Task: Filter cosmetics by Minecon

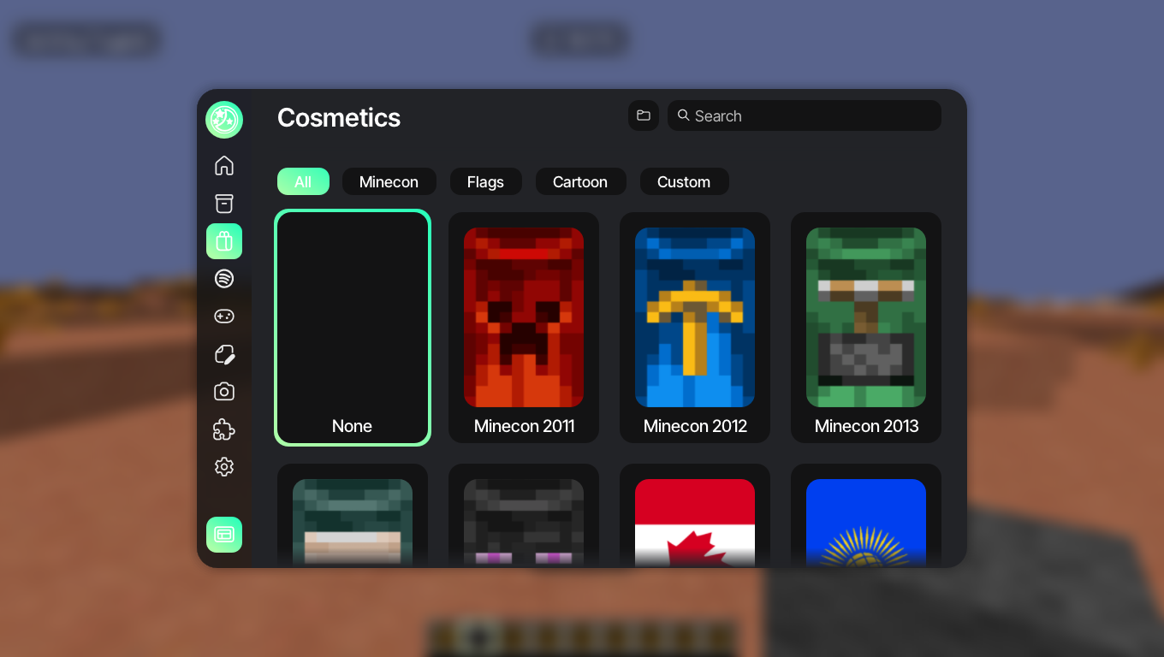Action: point(389,181)
